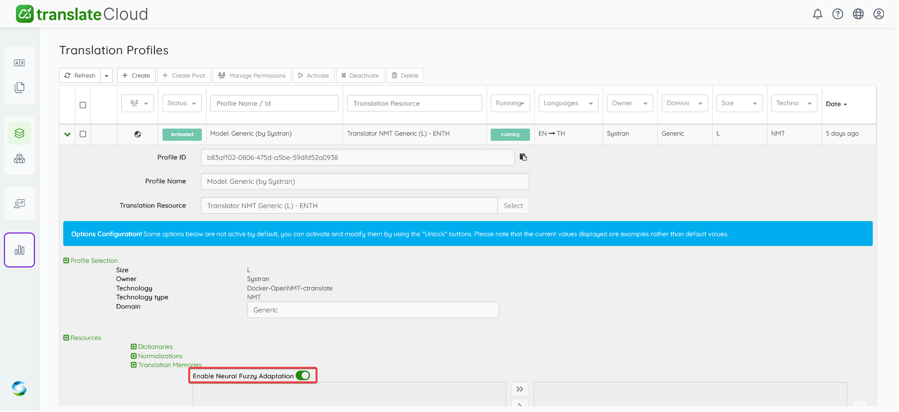Open the help question mark icon

pos(838,14)
